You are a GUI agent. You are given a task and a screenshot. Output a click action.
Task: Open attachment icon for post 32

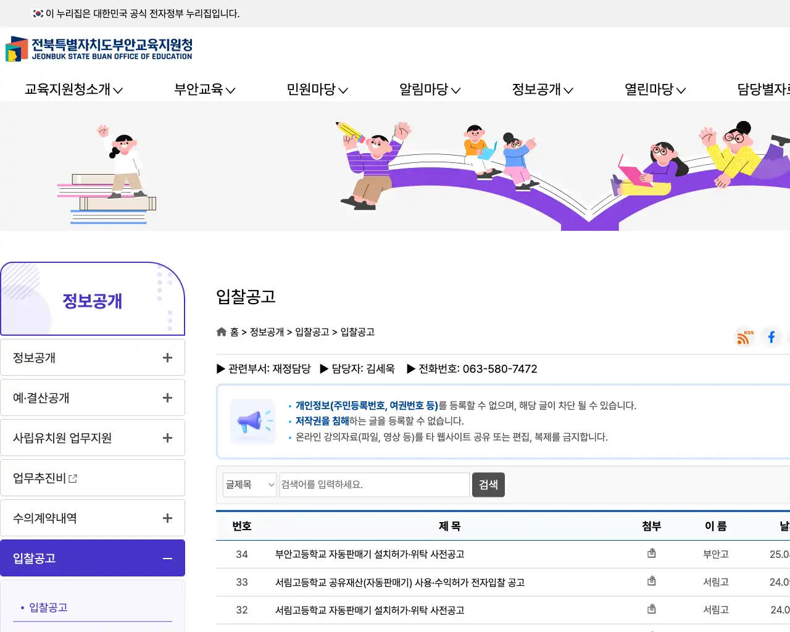point(651,610)
